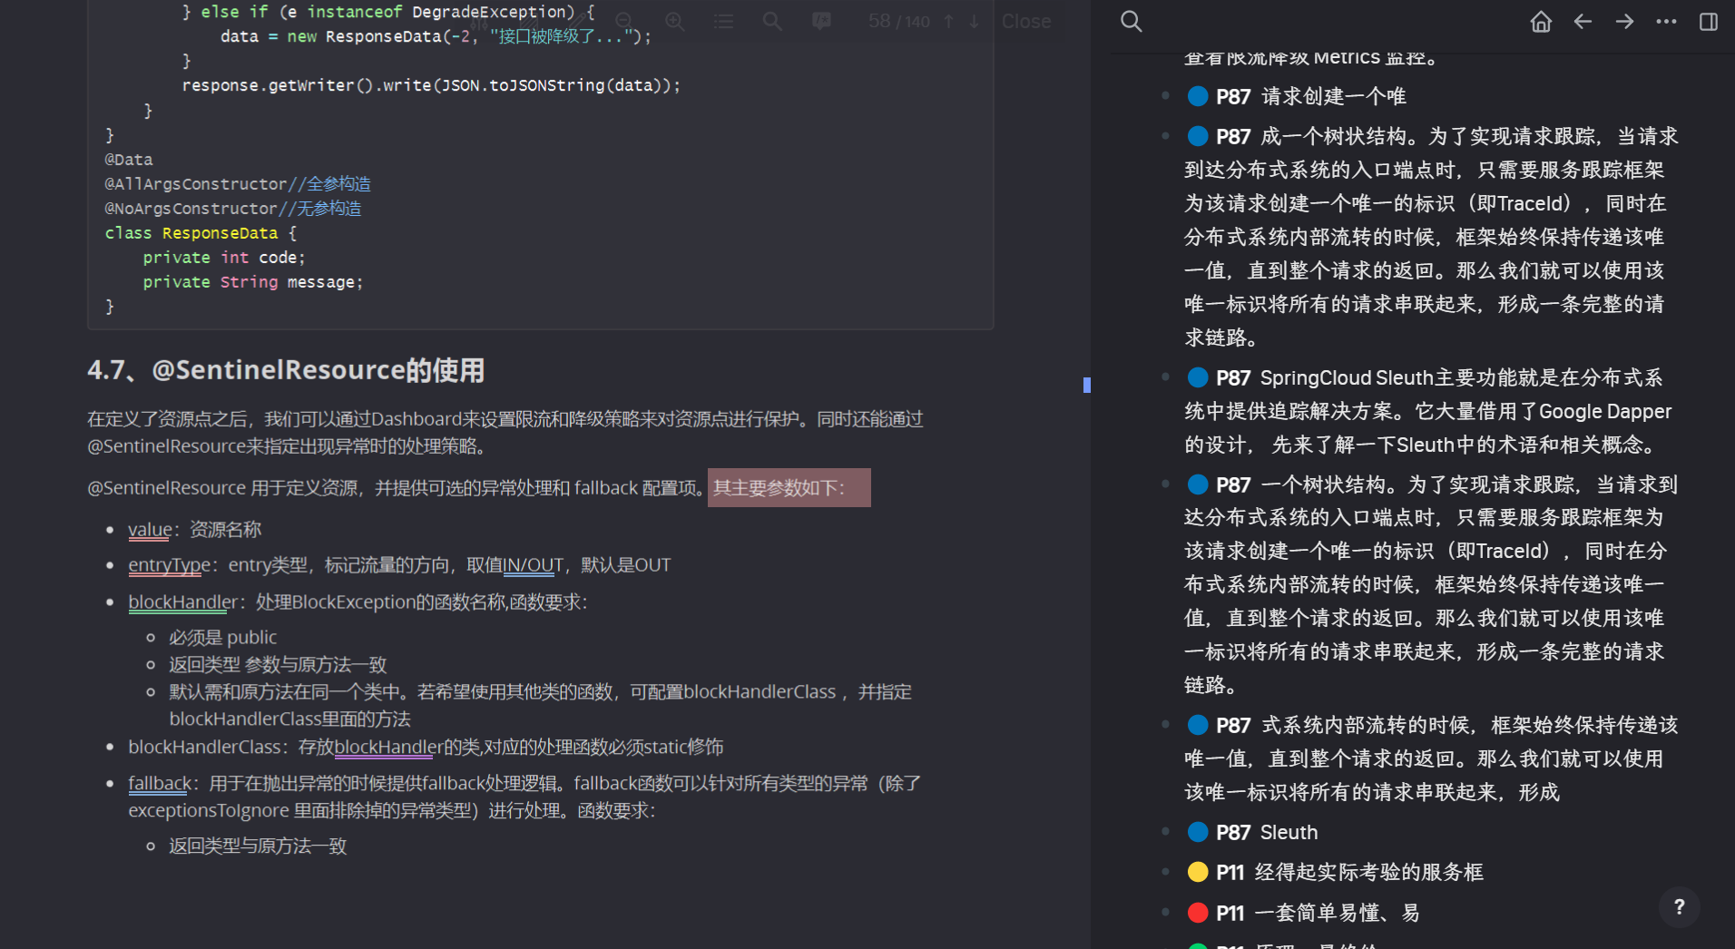Click the help question mark button
Screen dimensions: 1735x949
[1679, 906]
